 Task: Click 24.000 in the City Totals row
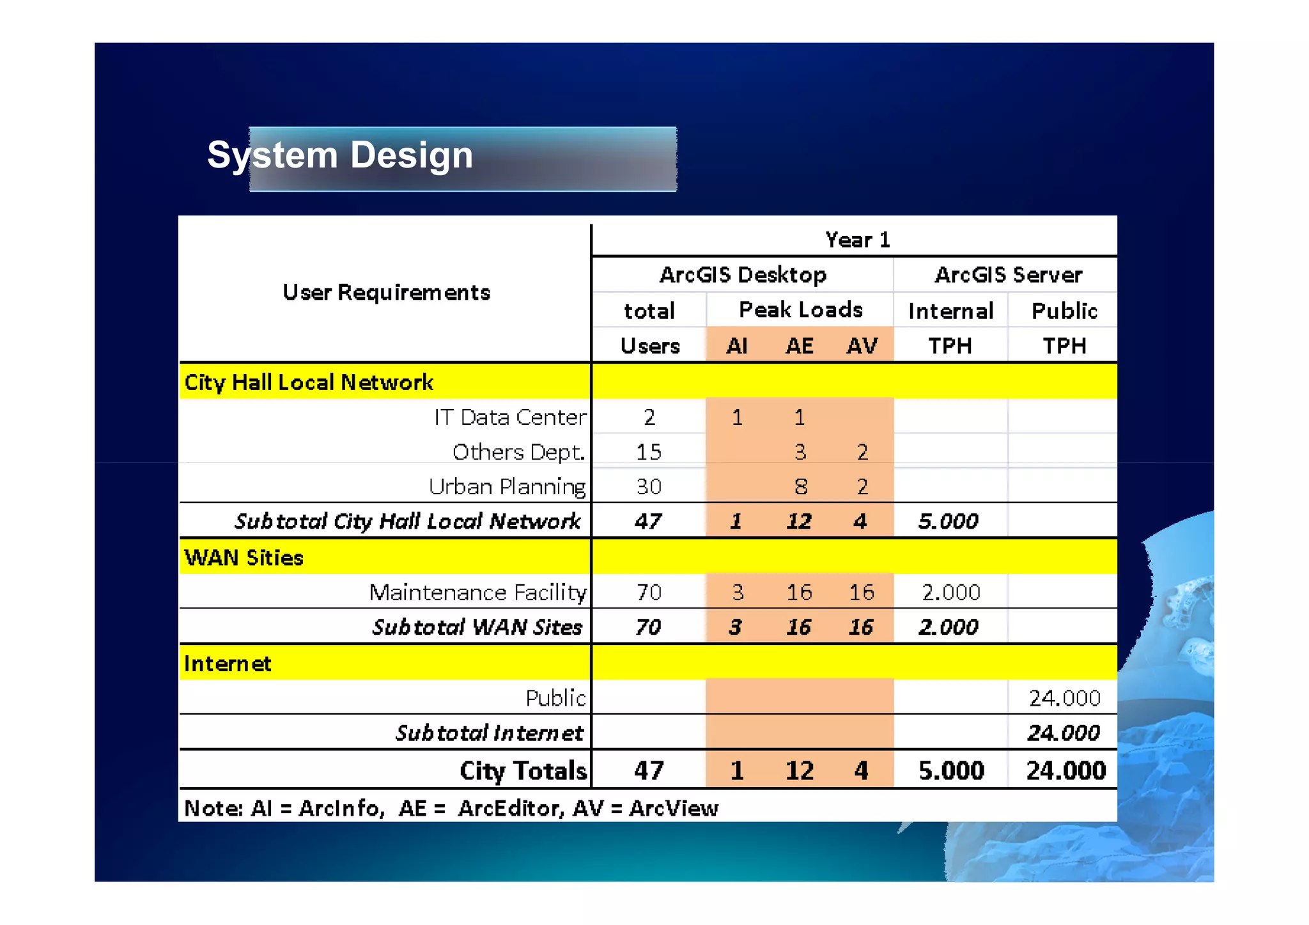1065,770
